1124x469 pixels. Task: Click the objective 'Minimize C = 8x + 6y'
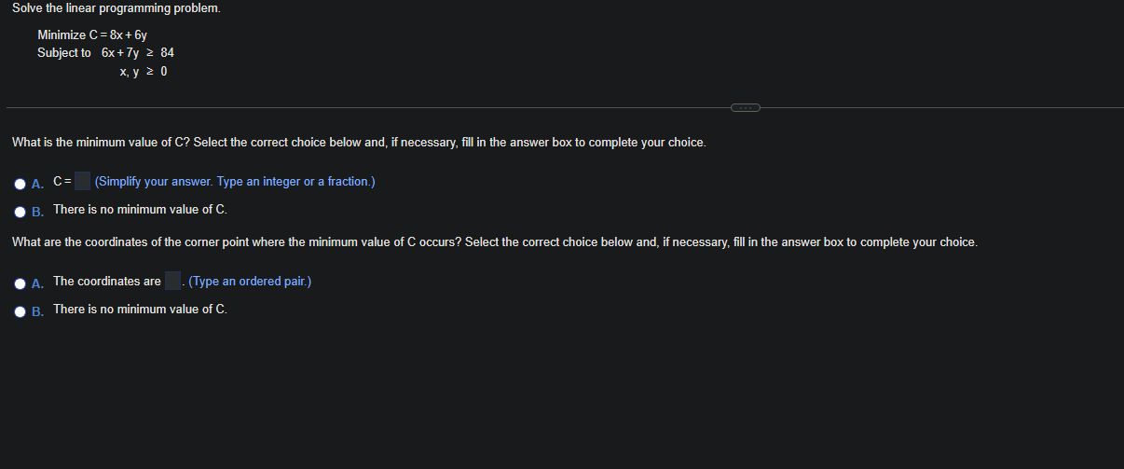pyautogui.click(x=92, y=34)
